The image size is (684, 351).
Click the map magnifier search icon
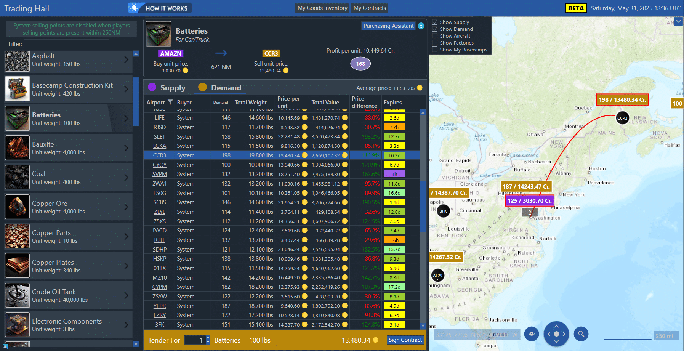[581, 334]
